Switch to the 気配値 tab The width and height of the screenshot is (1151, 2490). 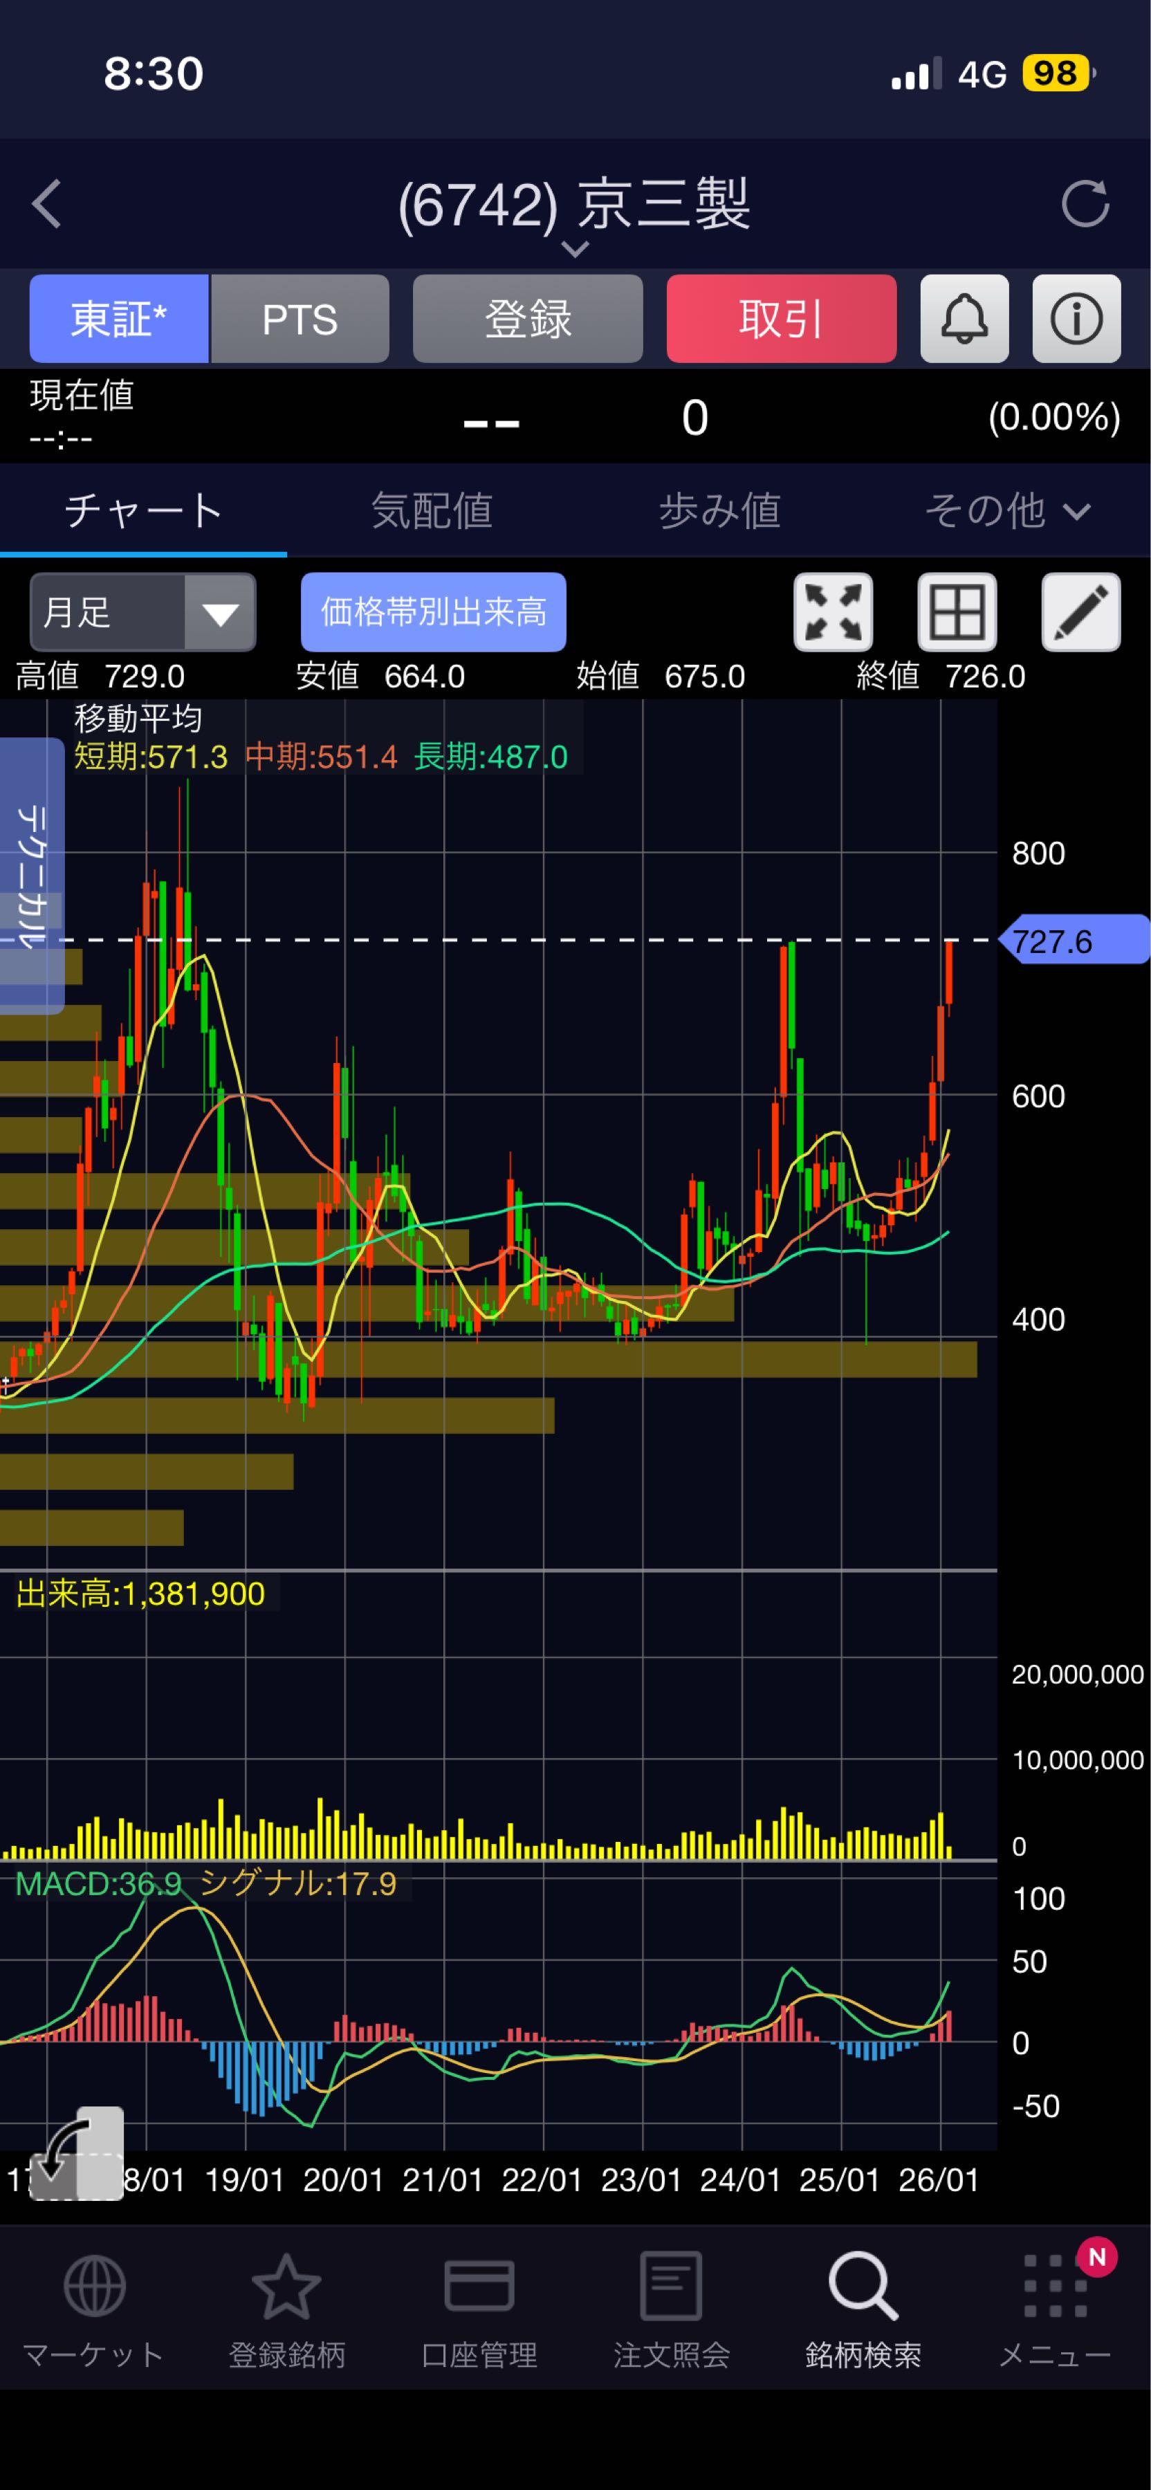pyautogui.click(x=431, y=510)
